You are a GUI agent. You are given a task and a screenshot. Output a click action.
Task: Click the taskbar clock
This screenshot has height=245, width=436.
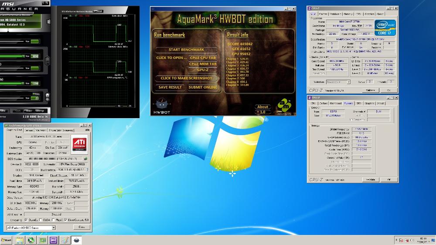click(422, 240)
